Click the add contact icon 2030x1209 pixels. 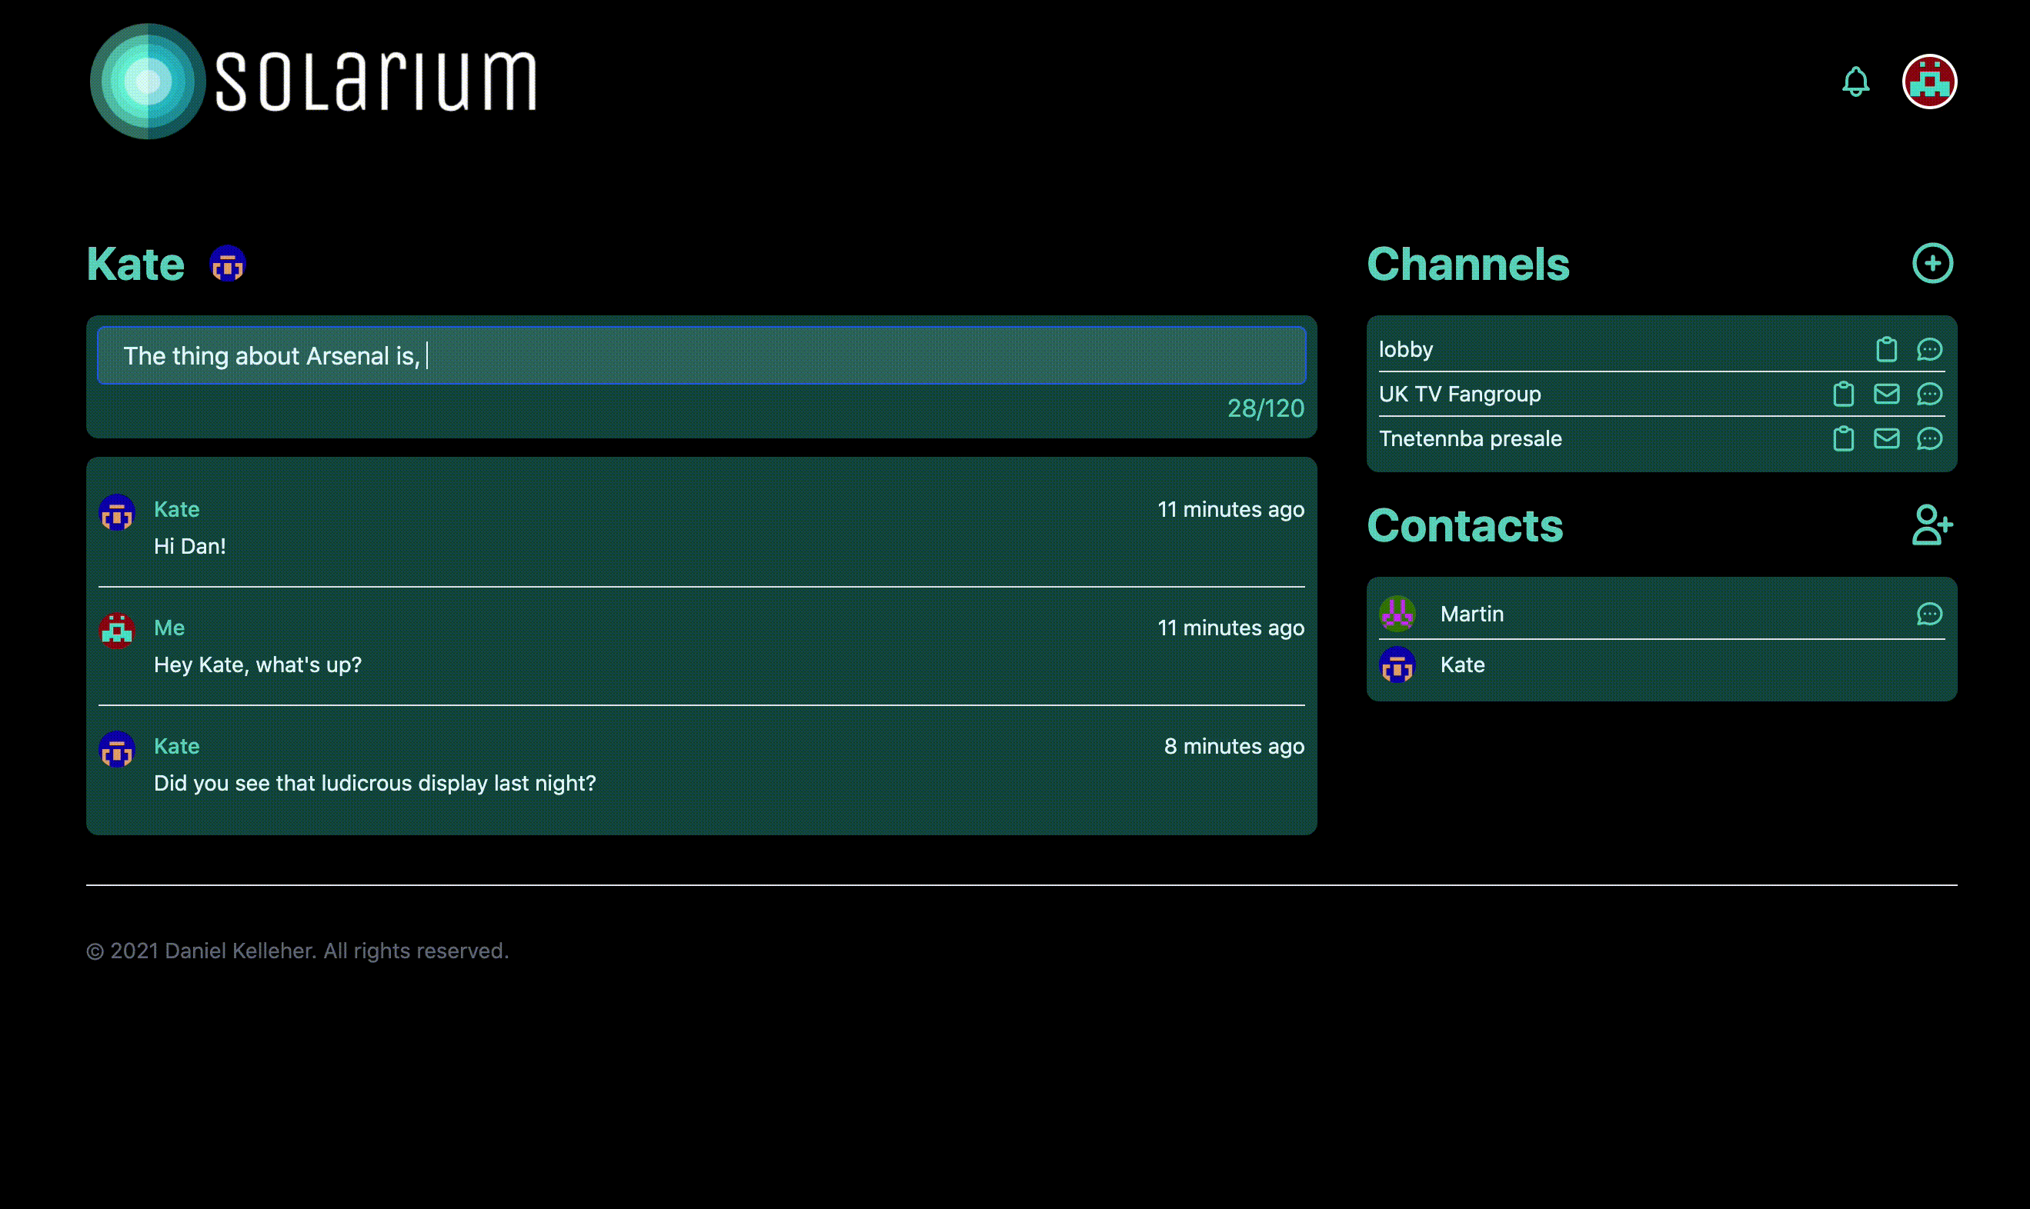(1932, 525)
